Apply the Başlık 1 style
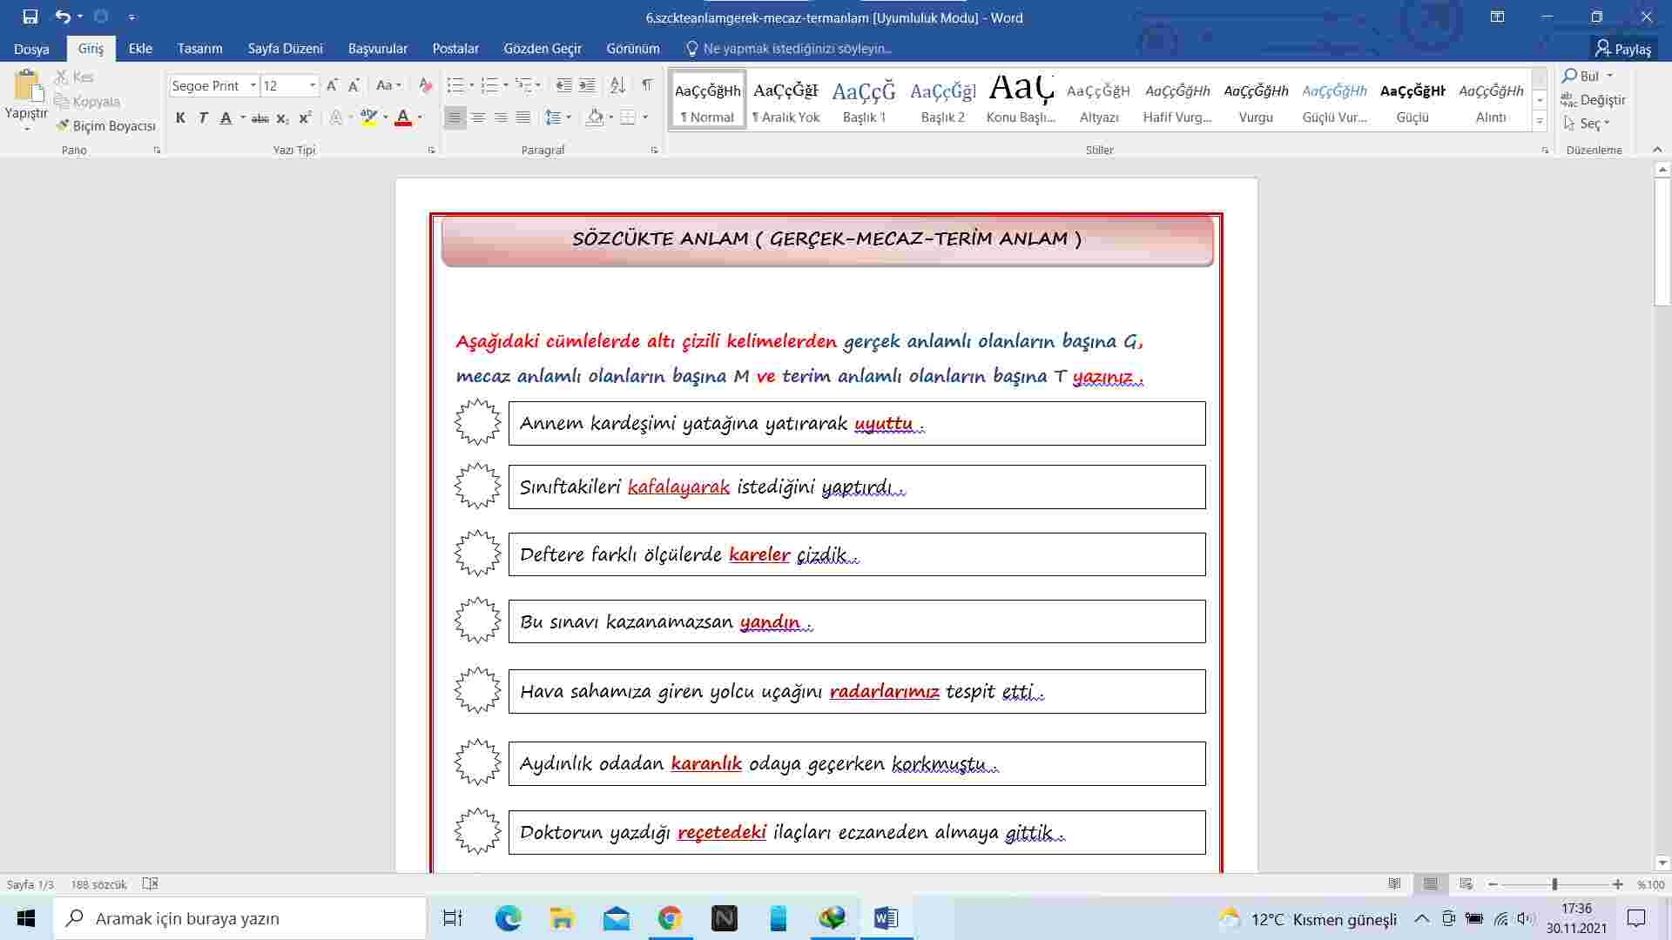The image size is (1672, 940). point(864,100)
